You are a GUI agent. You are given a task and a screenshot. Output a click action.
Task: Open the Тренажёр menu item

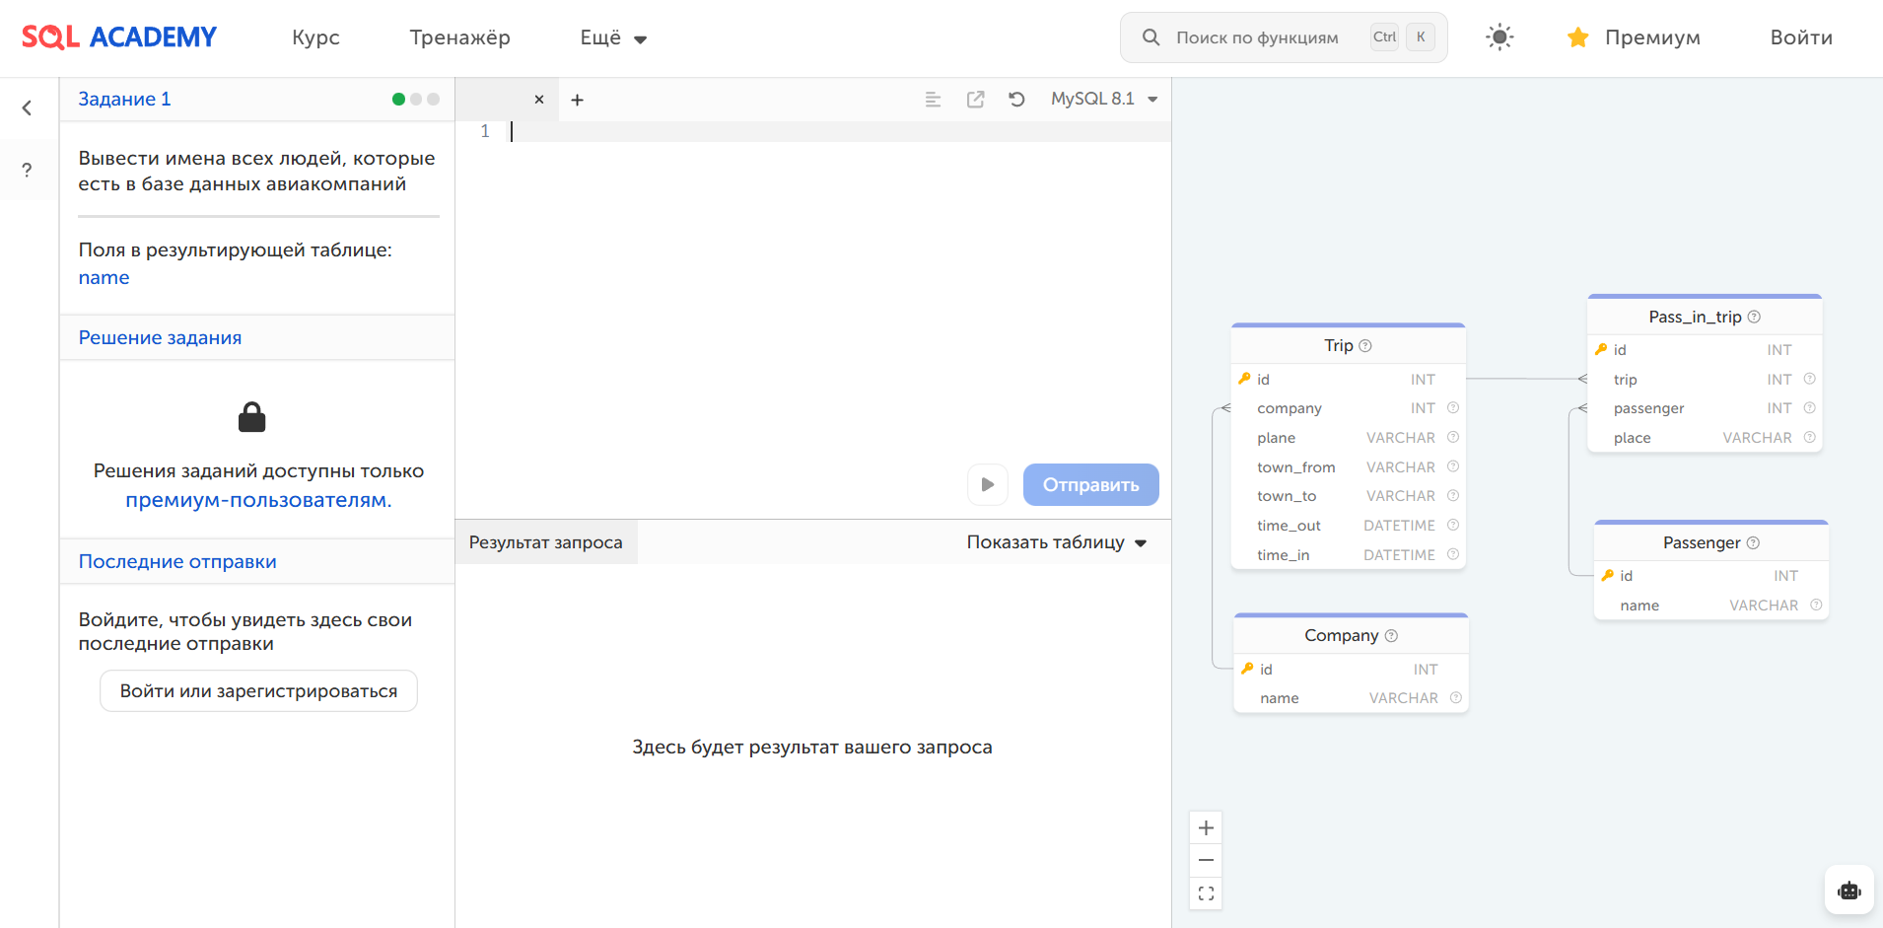459,37
